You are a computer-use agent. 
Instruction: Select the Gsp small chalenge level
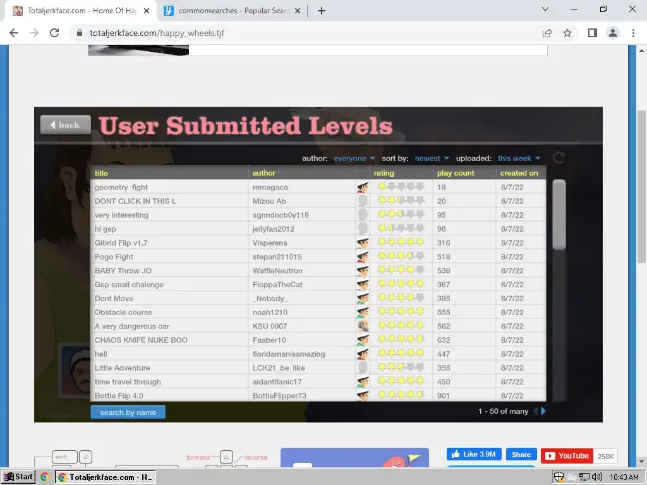pyautogui.click(x=318, y=285)
